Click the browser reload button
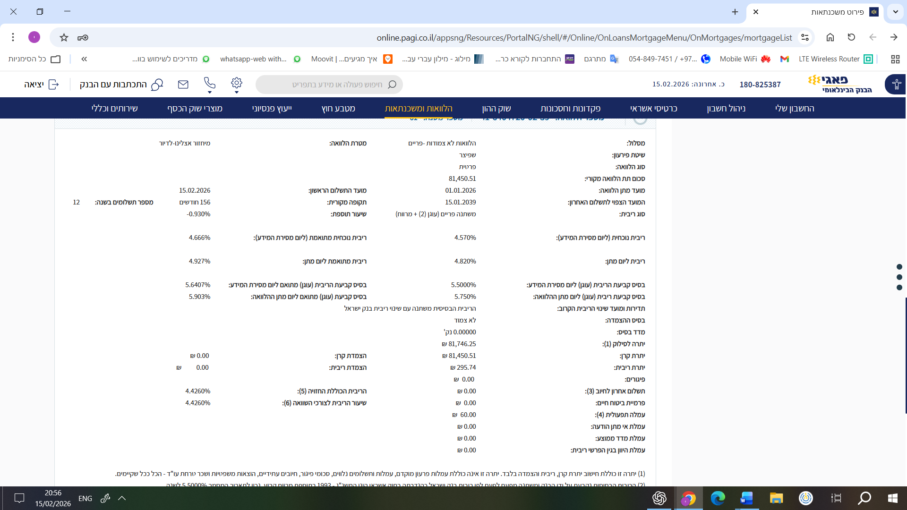Image resolution: width=907 pixels, height=510 pixels. tap(851, 37)
